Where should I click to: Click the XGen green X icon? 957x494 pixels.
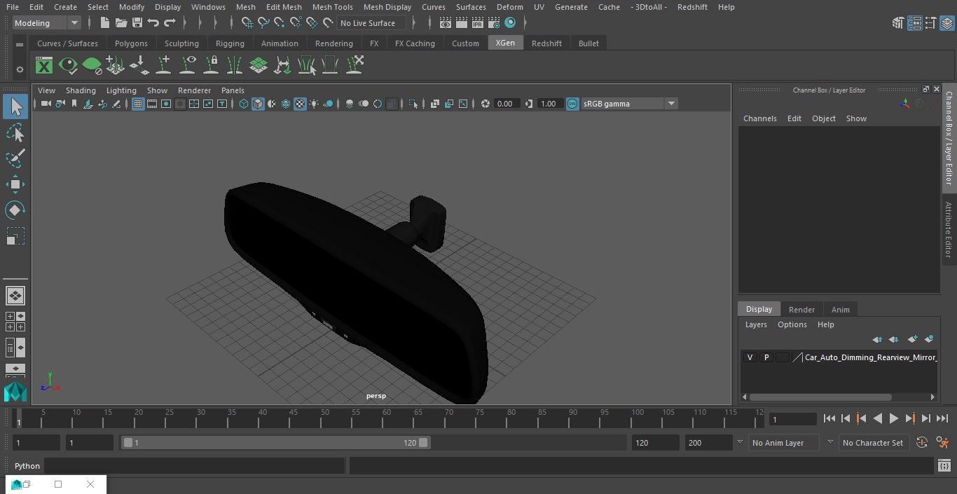[44, 66]
